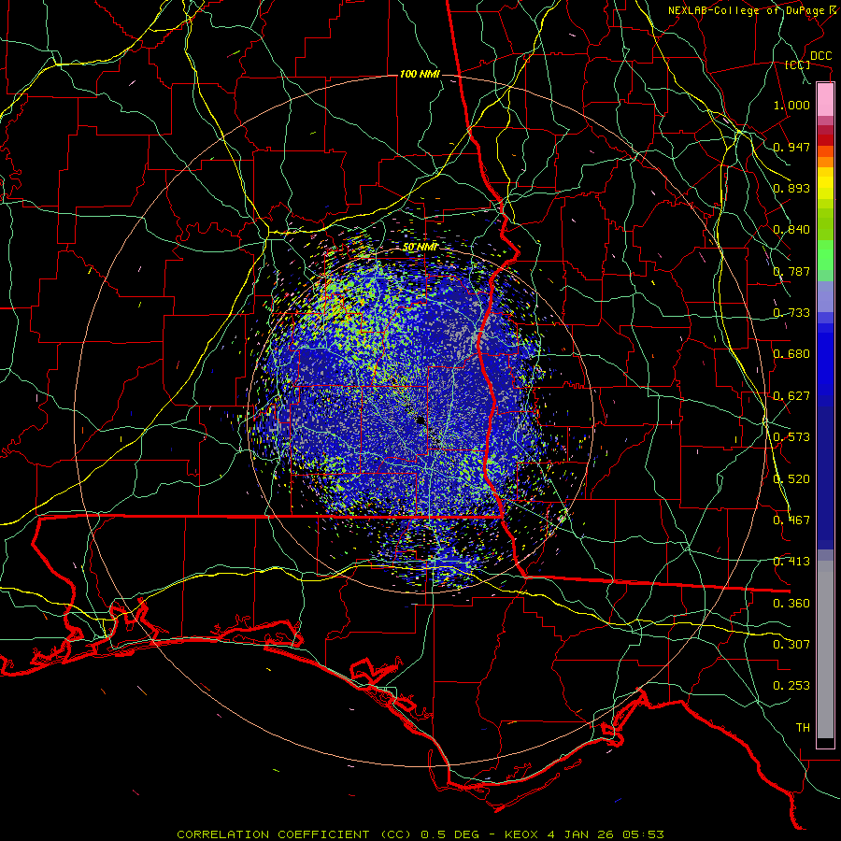Click the 0.627 legend value
841x841 pixels.
791,396
